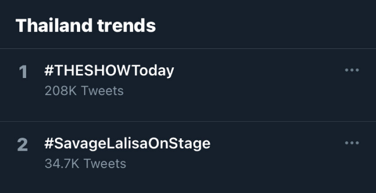Click the 34.7K Tweets count
The image size is (376, 193).
(85, 163)
